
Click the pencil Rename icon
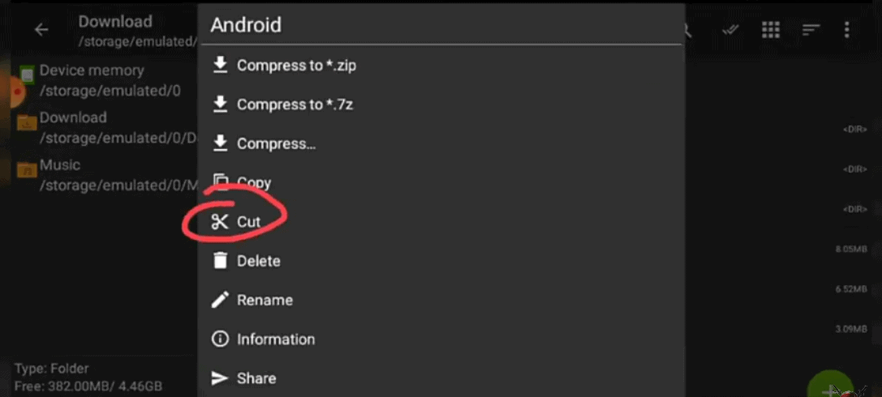pyautogui.click(x=219, y=300)
